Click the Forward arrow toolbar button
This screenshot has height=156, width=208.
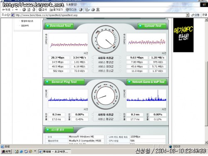point(17,10)
